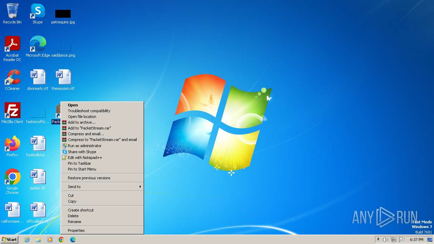The image size is (434, 244).
Task: Choose Add to archive...
Action: (x=102, y=122)
